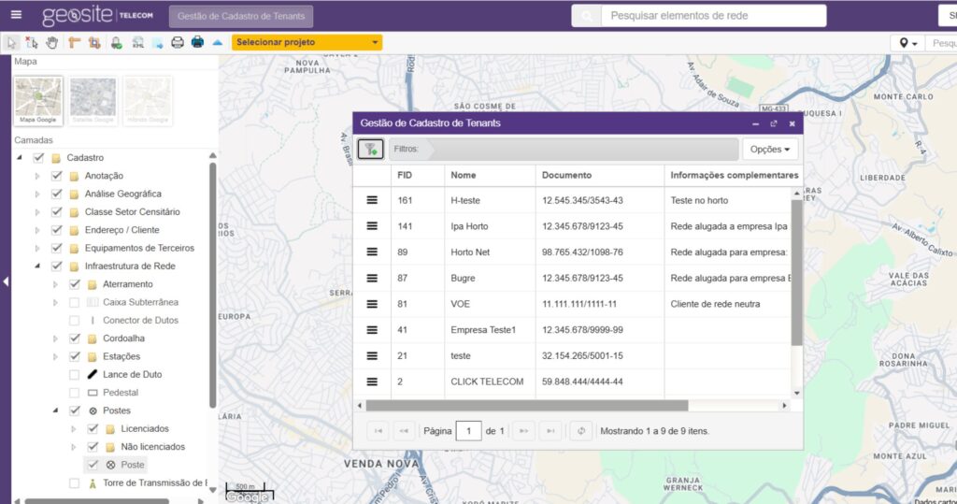Open row menu for CLICK TELECOM
Viewport: 957px width, 504px height.
pyautogui.click(x=371, y=382)
